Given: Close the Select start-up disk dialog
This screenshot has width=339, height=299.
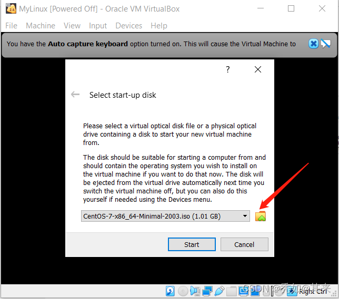Looking at the screenshot, I should 258,69.
